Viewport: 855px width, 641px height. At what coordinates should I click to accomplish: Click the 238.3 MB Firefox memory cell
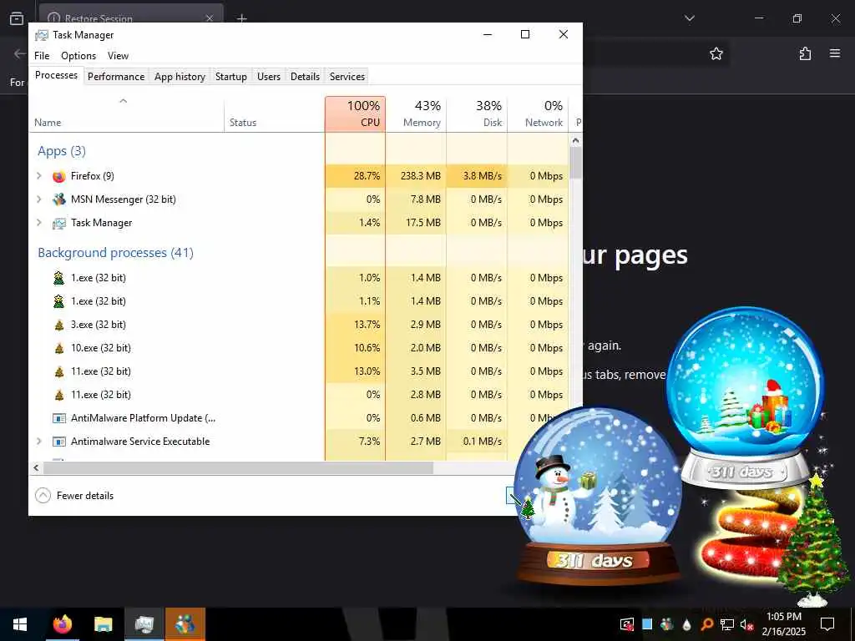(416, 176)
